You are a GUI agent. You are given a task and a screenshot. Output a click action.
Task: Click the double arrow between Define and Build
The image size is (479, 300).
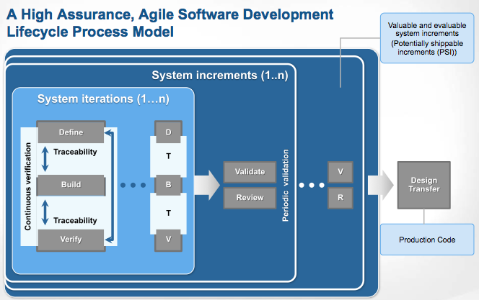tap(45, 159)
